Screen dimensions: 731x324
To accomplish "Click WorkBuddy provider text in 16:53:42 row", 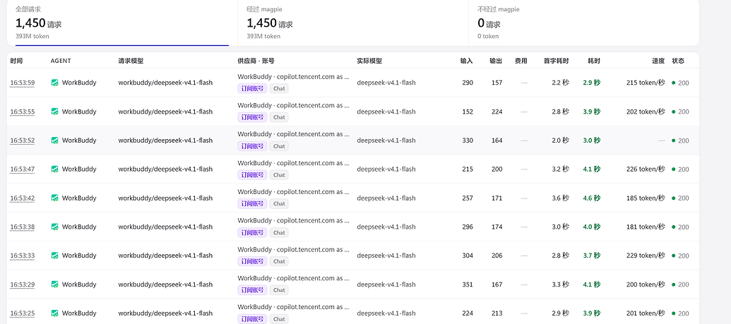I will point(294,191).
